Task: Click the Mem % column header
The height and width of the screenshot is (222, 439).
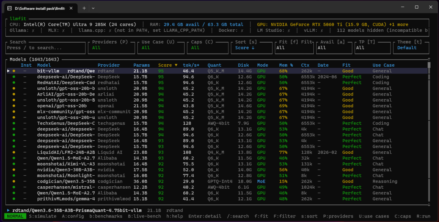Action: tap(286, 65)
